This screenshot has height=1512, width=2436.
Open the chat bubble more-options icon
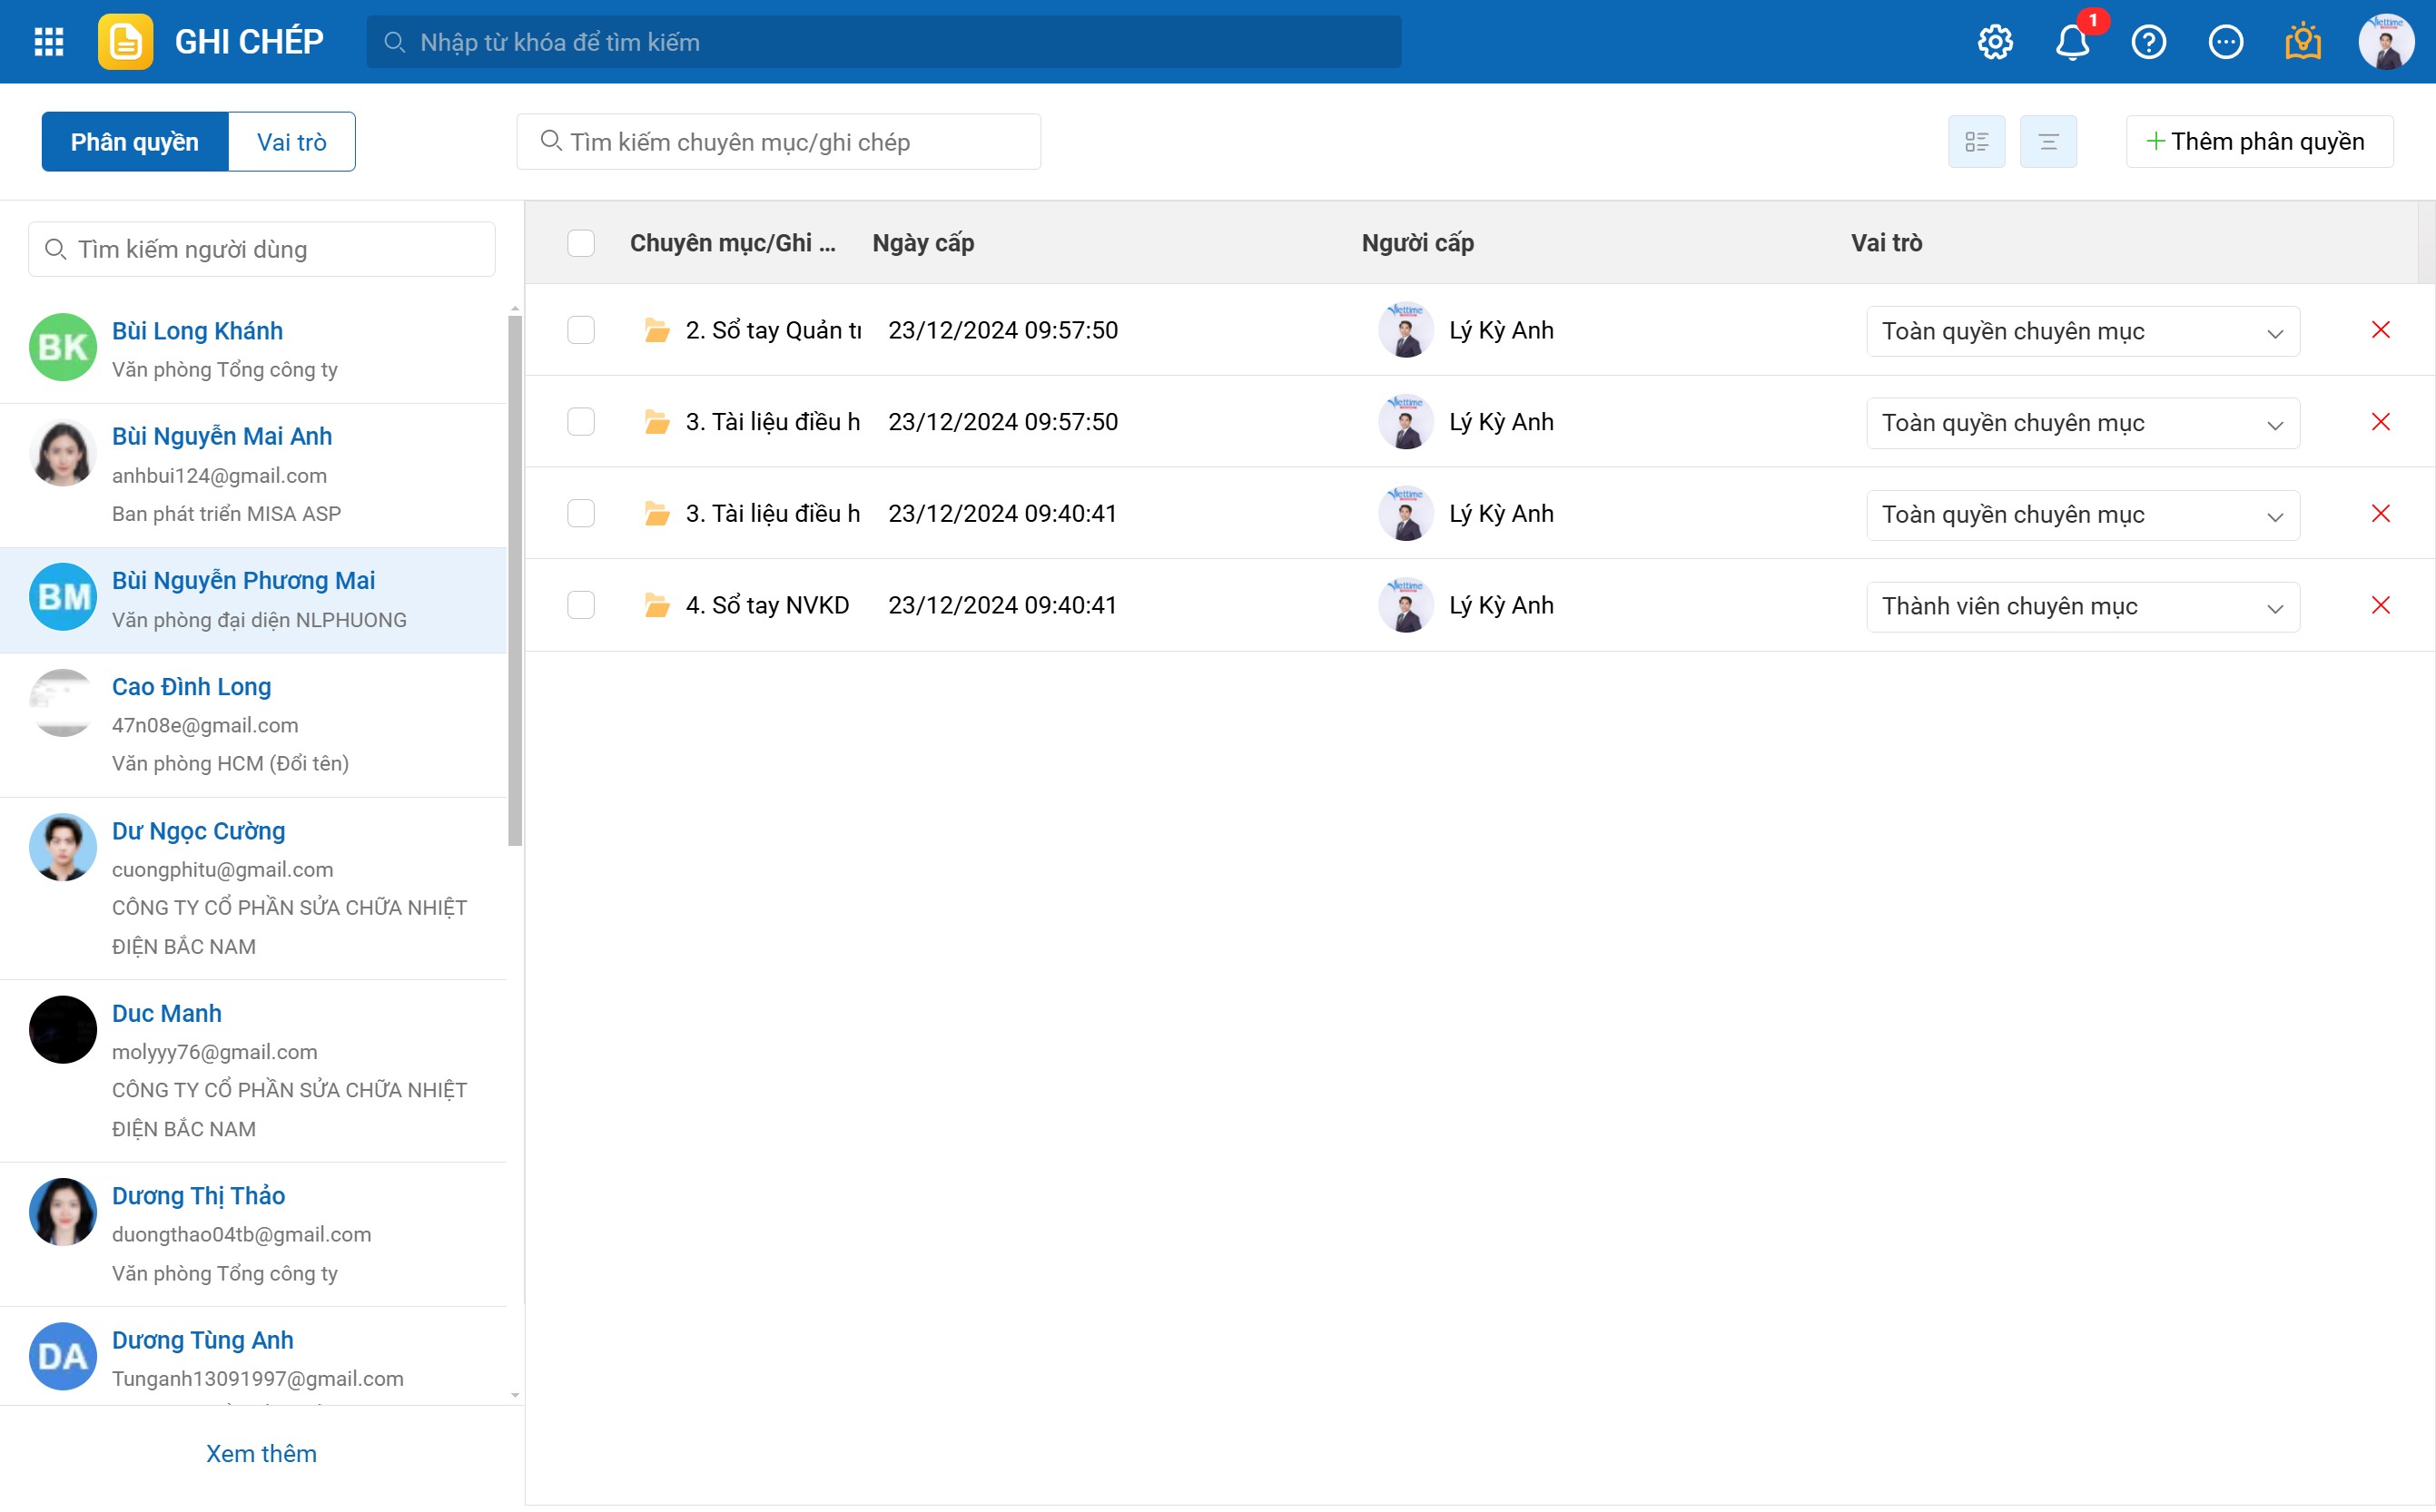[2225, 42]
